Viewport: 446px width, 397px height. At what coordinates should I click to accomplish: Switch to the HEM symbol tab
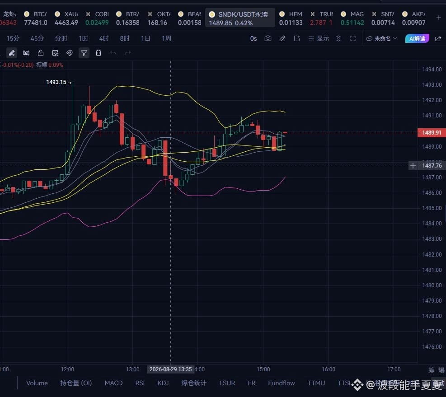pyautogui.click(x=291, y=18)
